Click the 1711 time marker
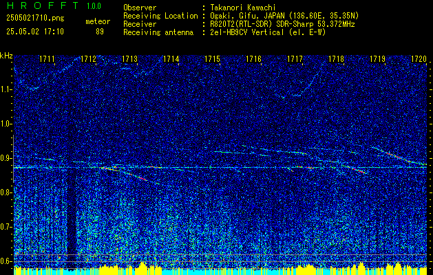 [x=47, y=58]
